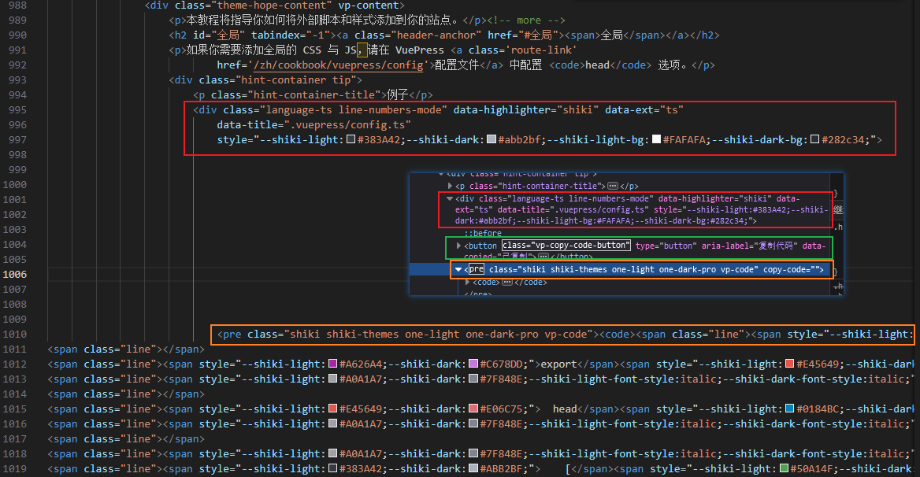Open the #50A14F color swatch on line 1019
The height and width of the screenshot is (477, 920).
tap(784, 469)
